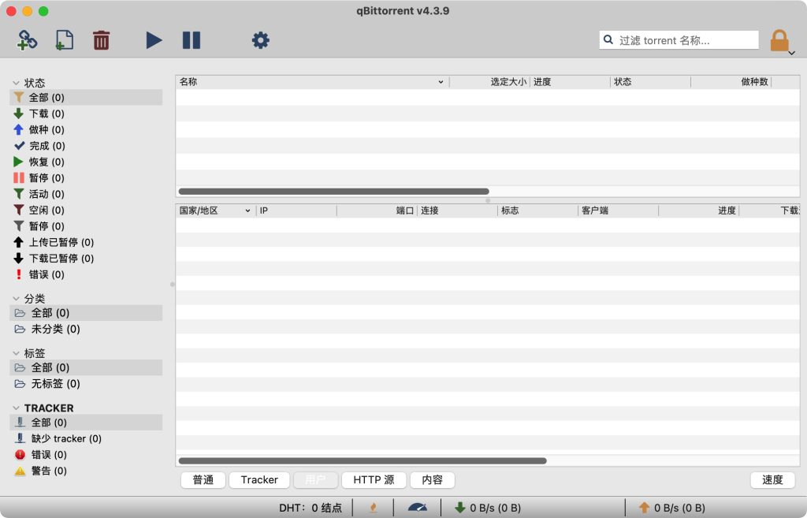The image size is (807, 518).
Task: Click the torrent list horizontal scrollbar
Action: pyautogui.click(x=333, y=191)
